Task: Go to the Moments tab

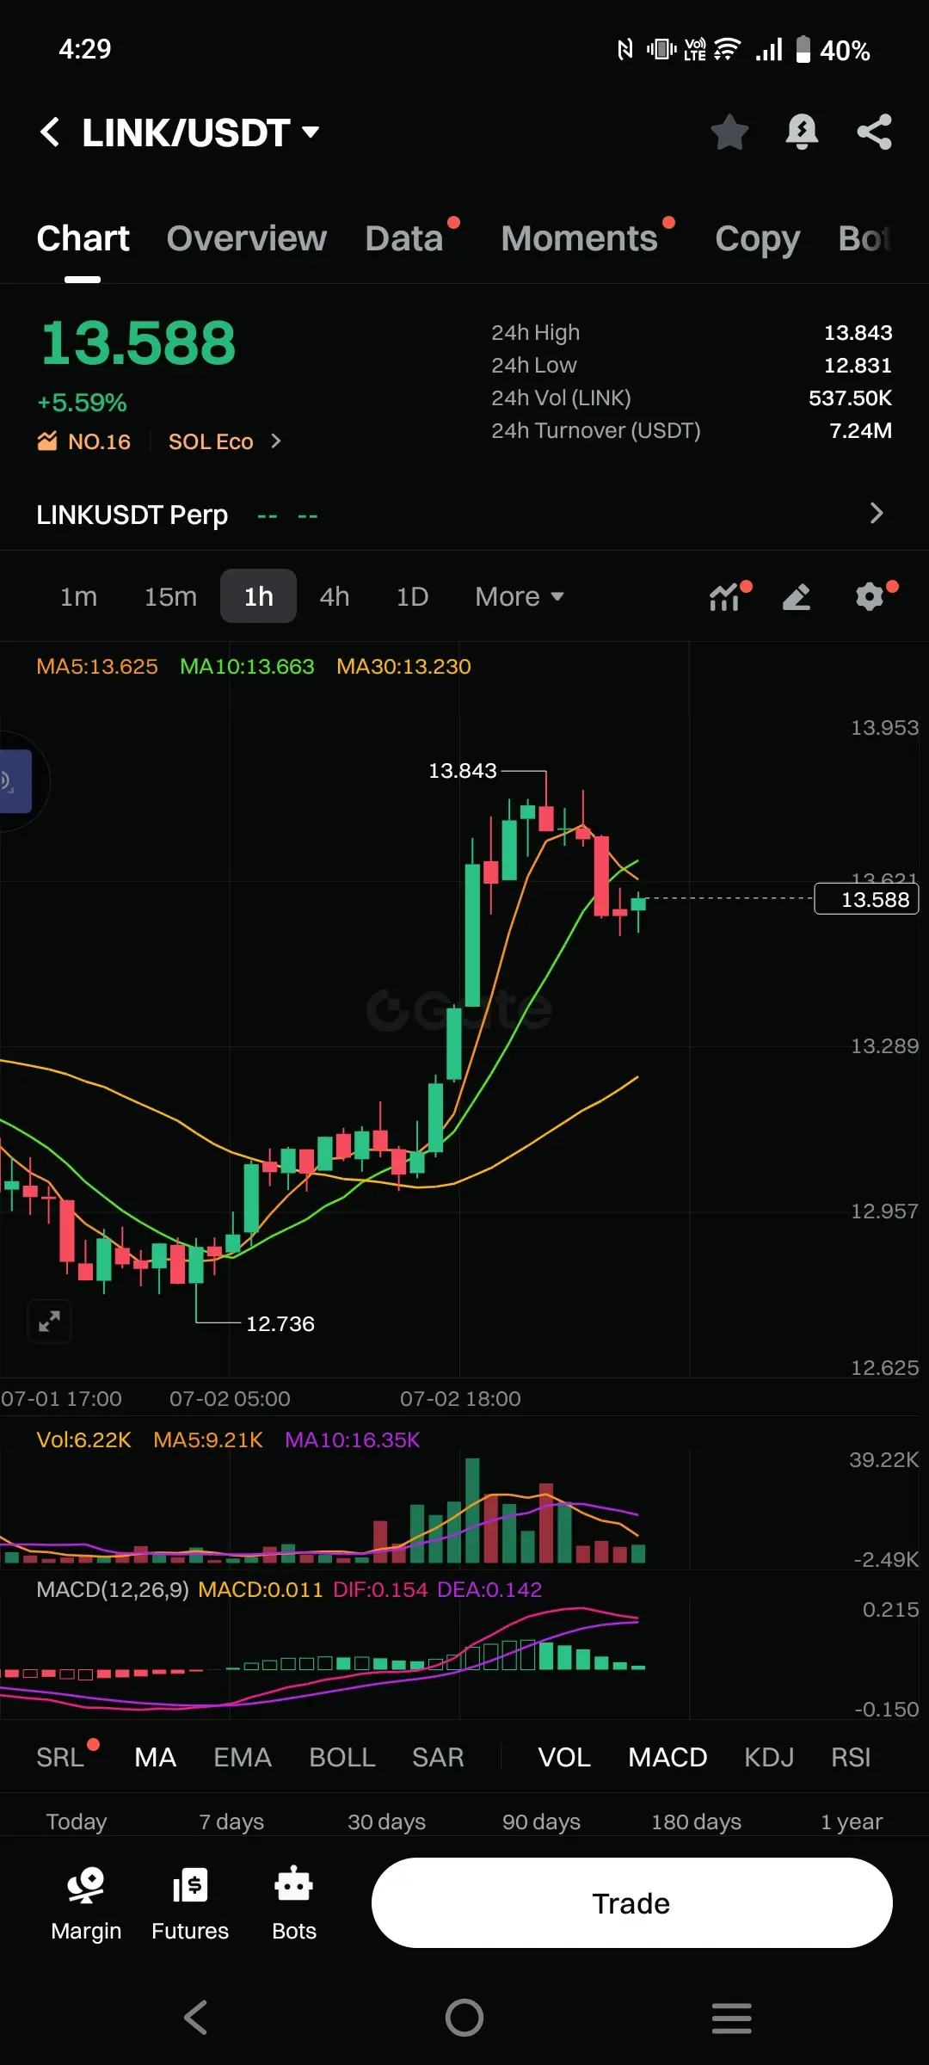Action: (x=579, y=238)
